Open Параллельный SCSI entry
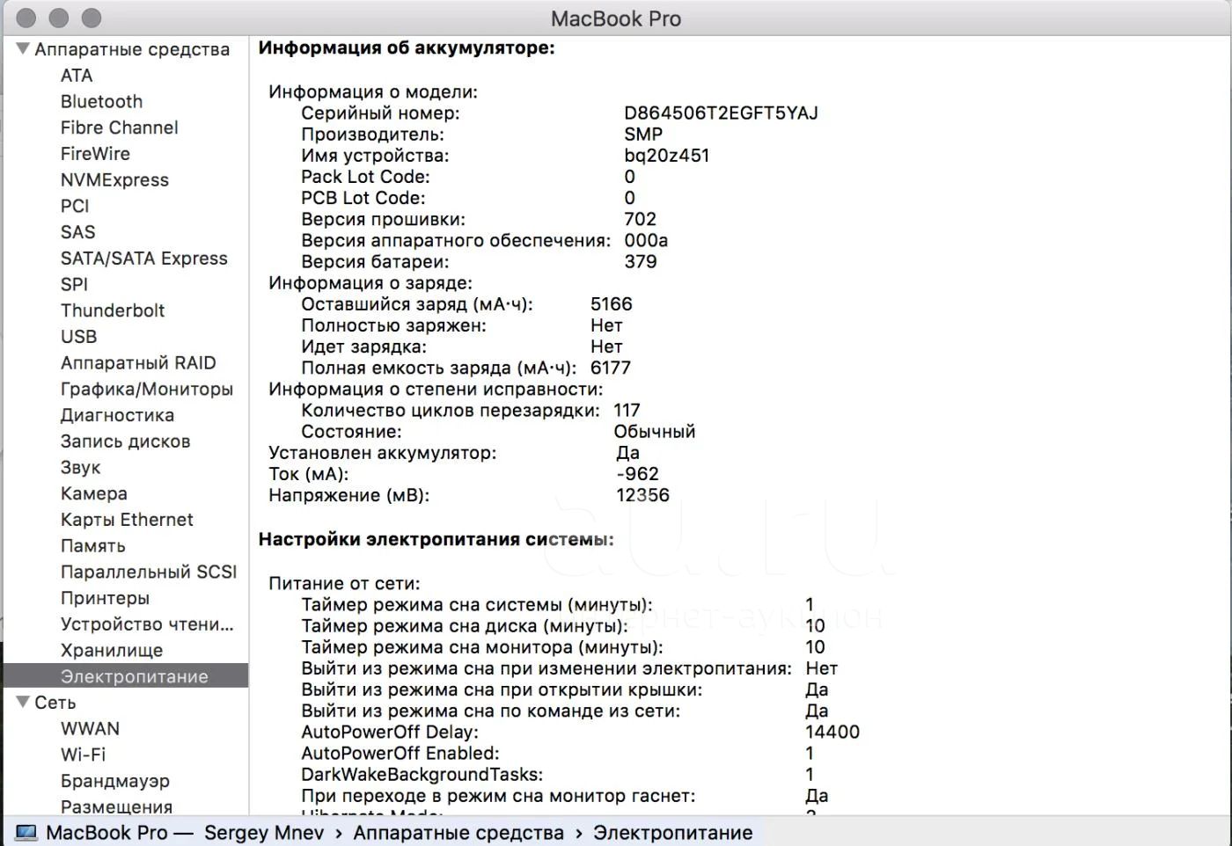Screen dimensions: 1232x846 pyautogui.click(x=149, y=572)
